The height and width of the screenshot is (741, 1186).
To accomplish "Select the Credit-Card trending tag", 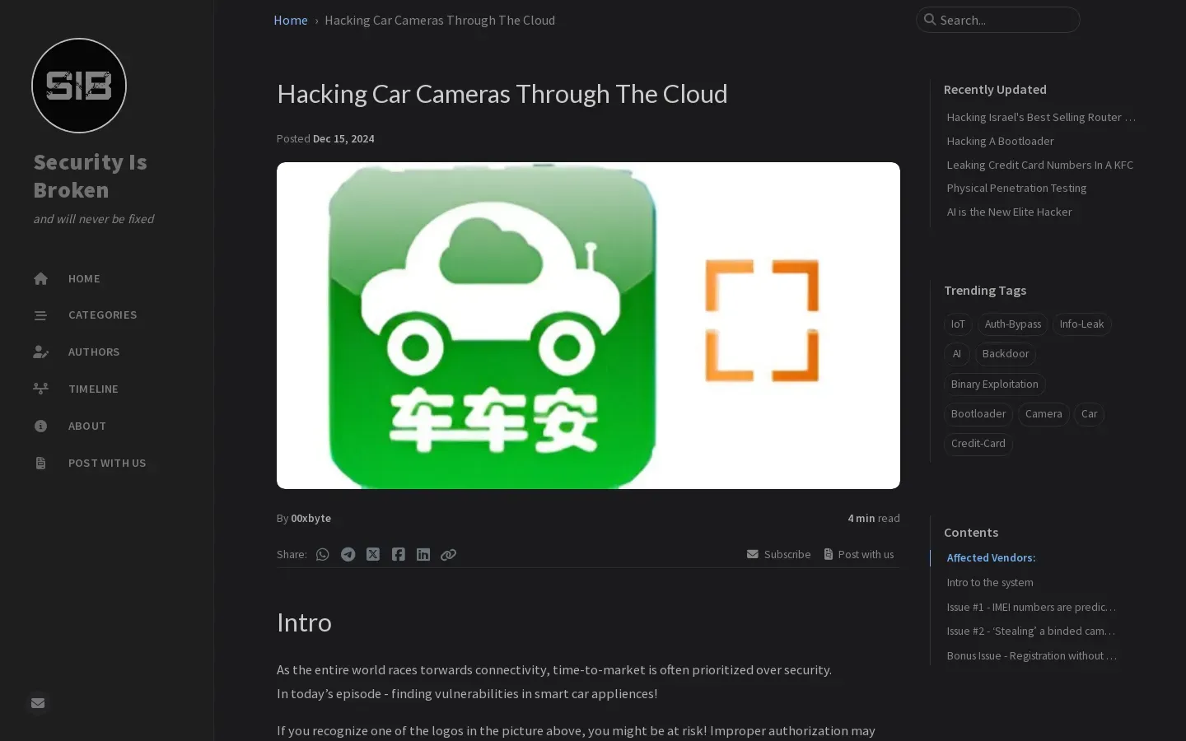I will pyautogui.click(x=978, y=444).
